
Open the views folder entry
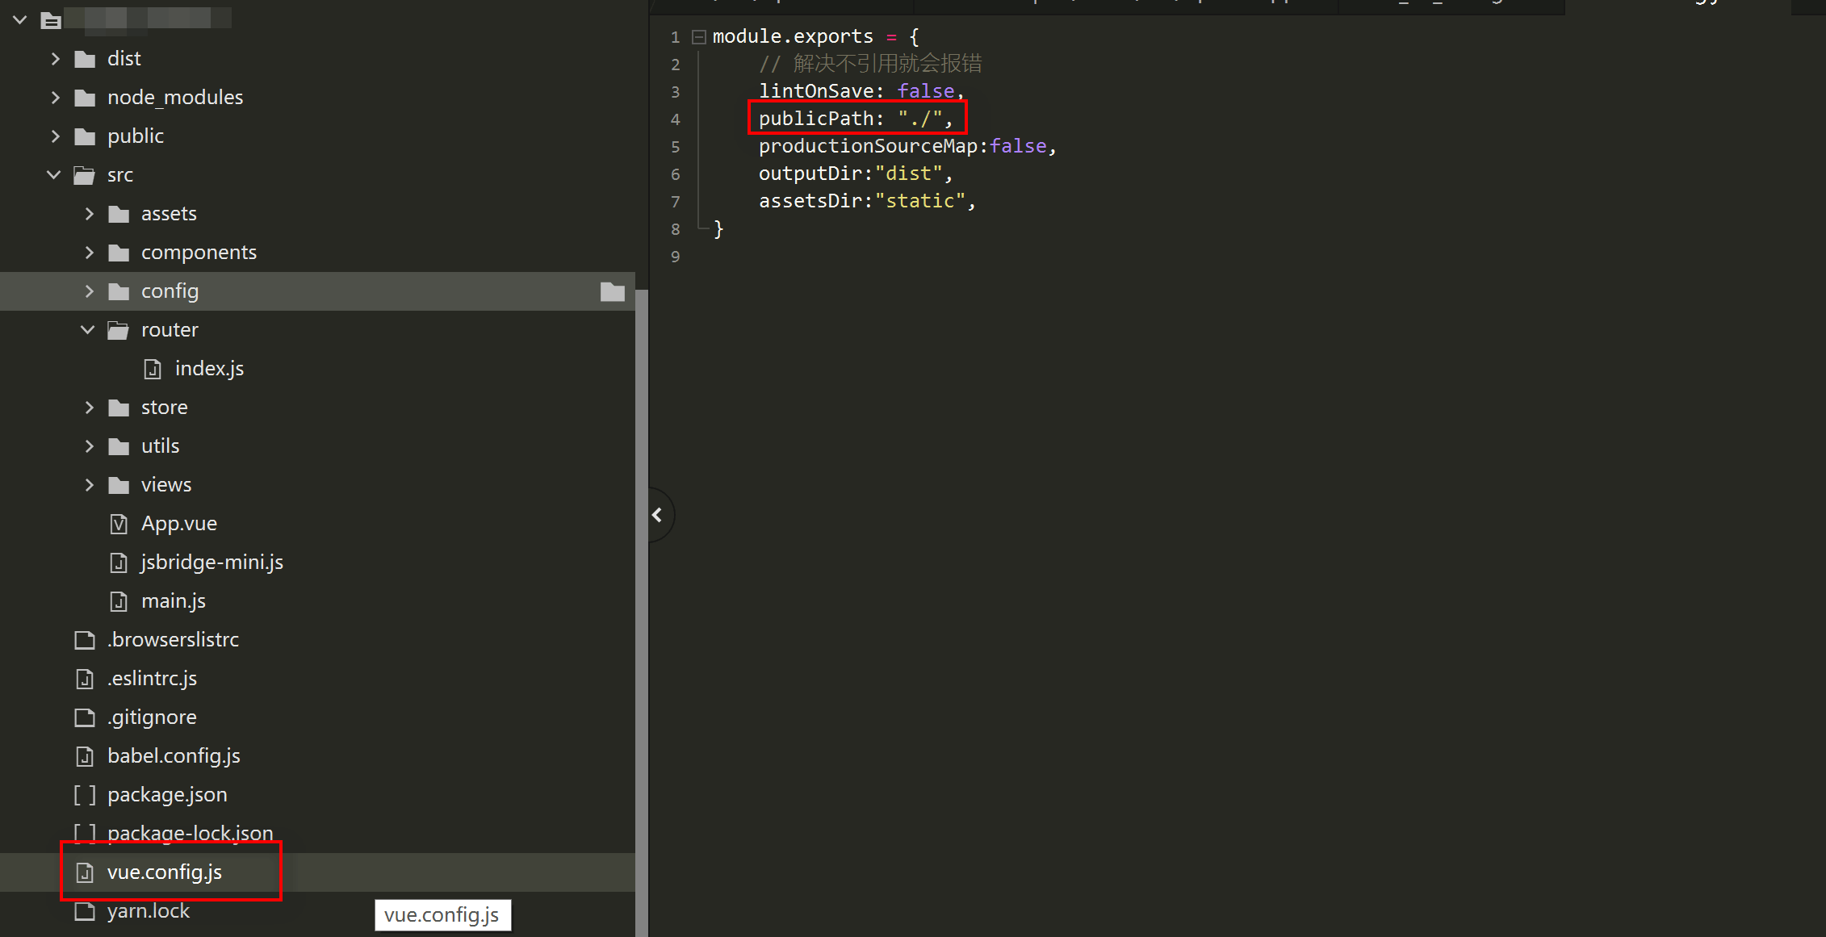coord(165,484)
